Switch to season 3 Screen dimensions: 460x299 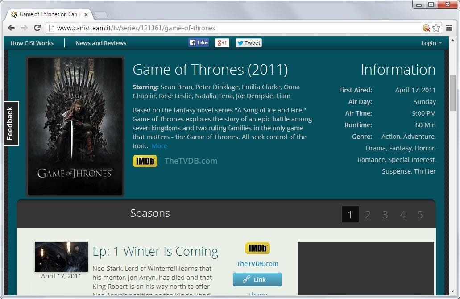(385, 215)
